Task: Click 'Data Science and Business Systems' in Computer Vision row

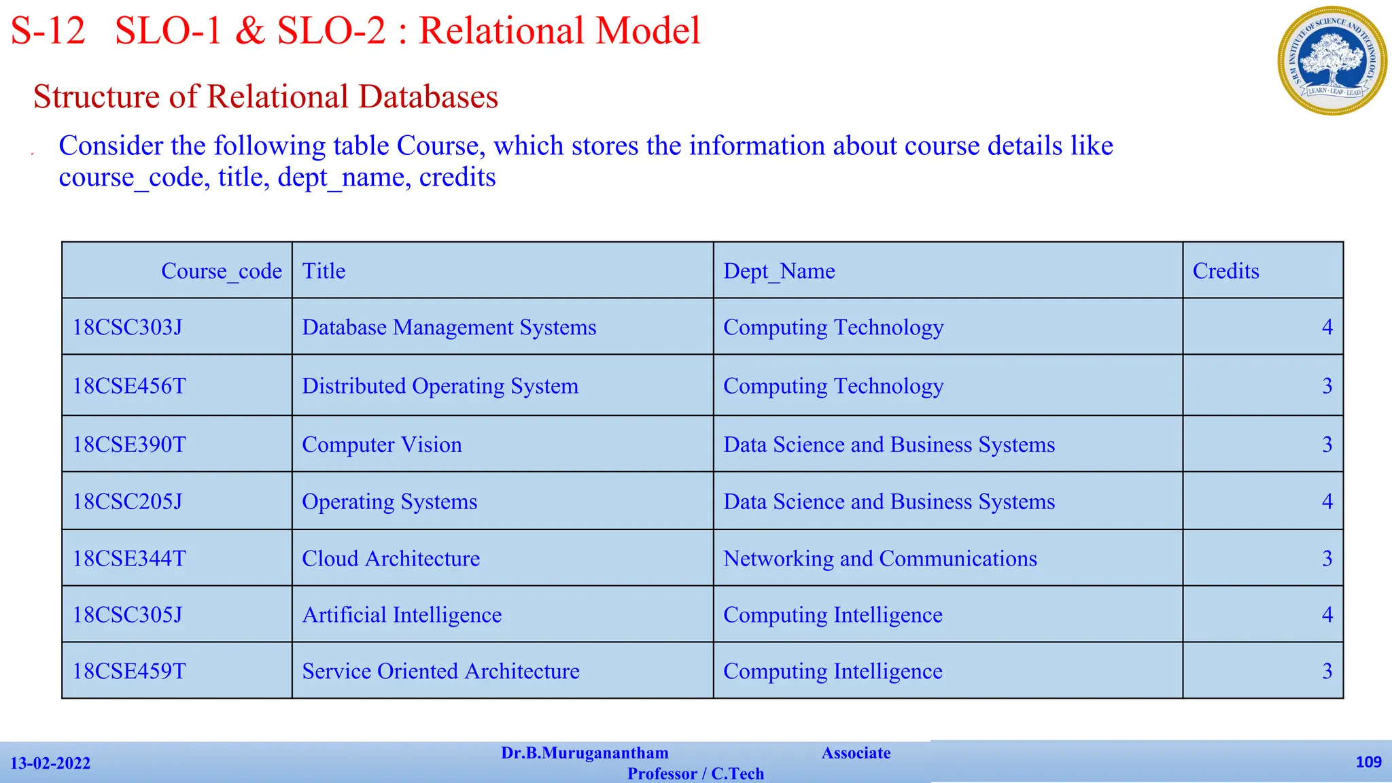Action: point(948,444)
